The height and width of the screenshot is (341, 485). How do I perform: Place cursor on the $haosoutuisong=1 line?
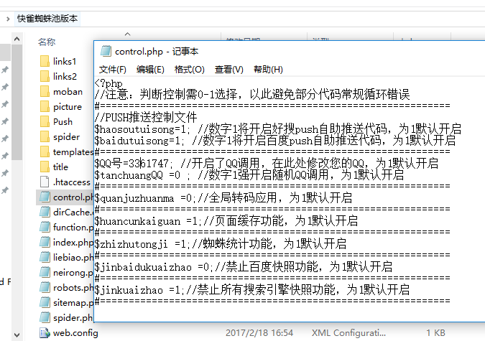coord(278,129)
